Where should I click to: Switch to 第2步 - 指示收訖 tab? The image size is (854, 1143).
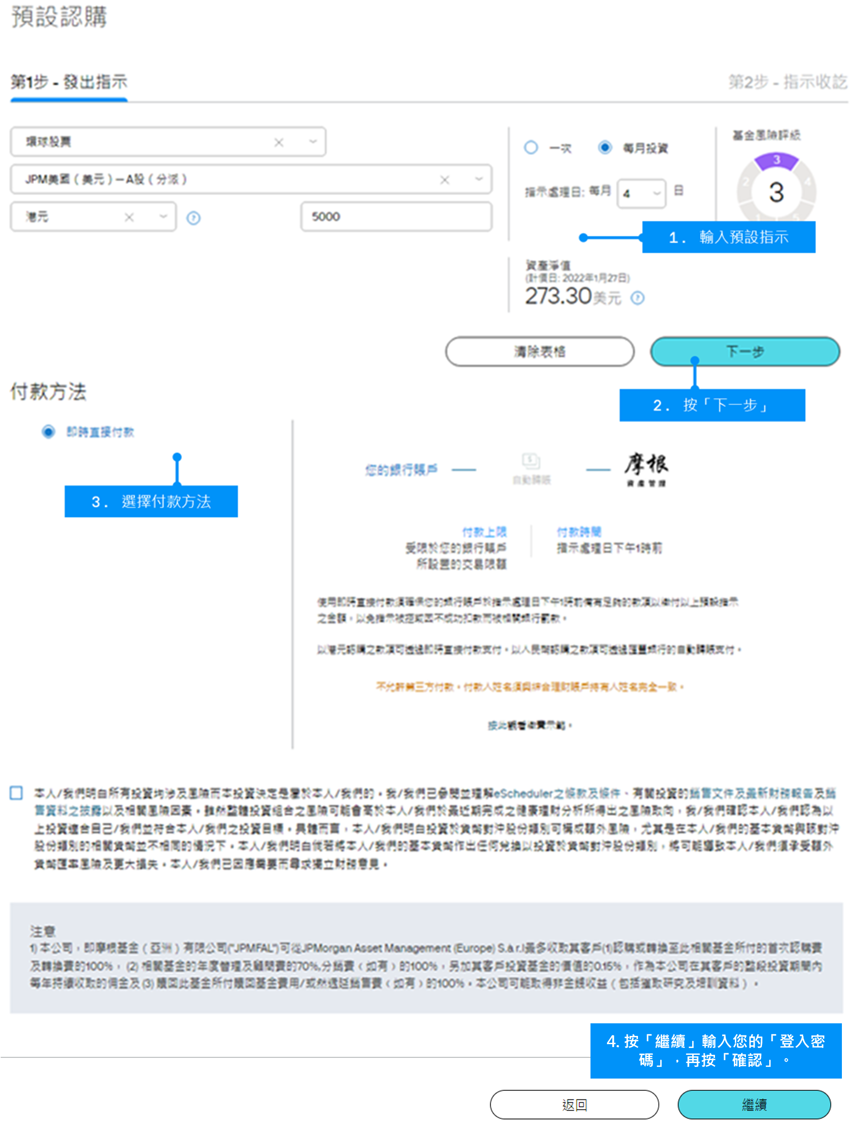pos(787,81)
